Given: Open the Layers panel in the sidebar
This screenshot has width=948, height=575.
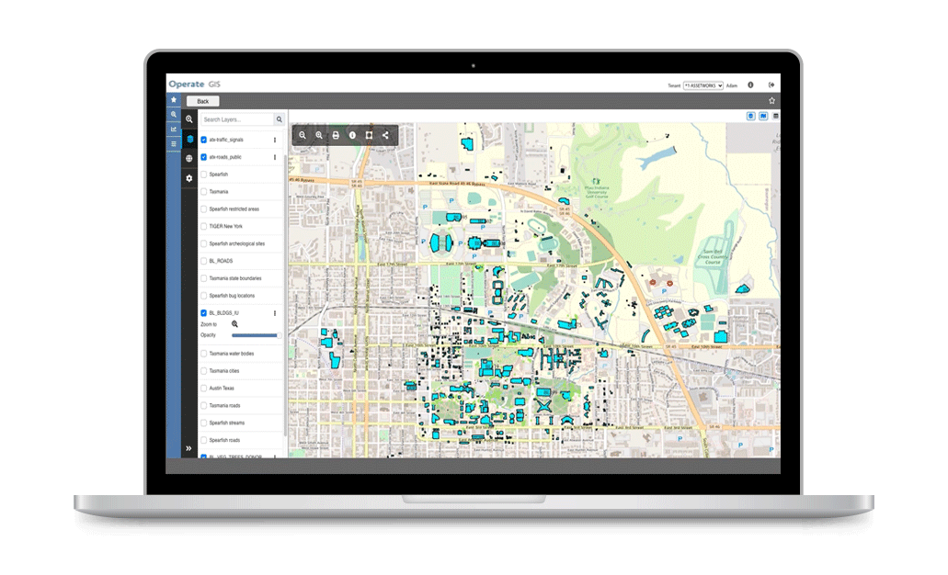Looking at the screenshot, I should 189,138.
